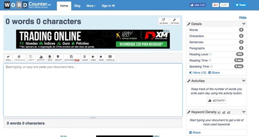Image resolution: width=259 pixels, height=137 pixels.
Task: Click the Sign In link
Action: pos(108,6)
